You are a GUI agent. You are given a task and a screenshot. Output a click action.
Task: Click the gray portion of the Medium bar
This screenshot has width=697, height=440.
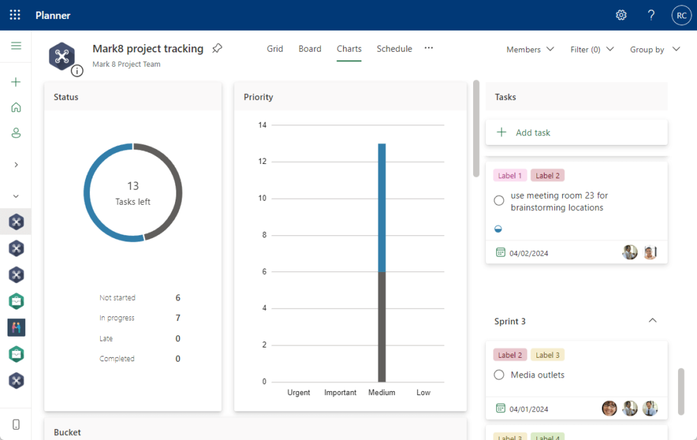pos(382,326)
